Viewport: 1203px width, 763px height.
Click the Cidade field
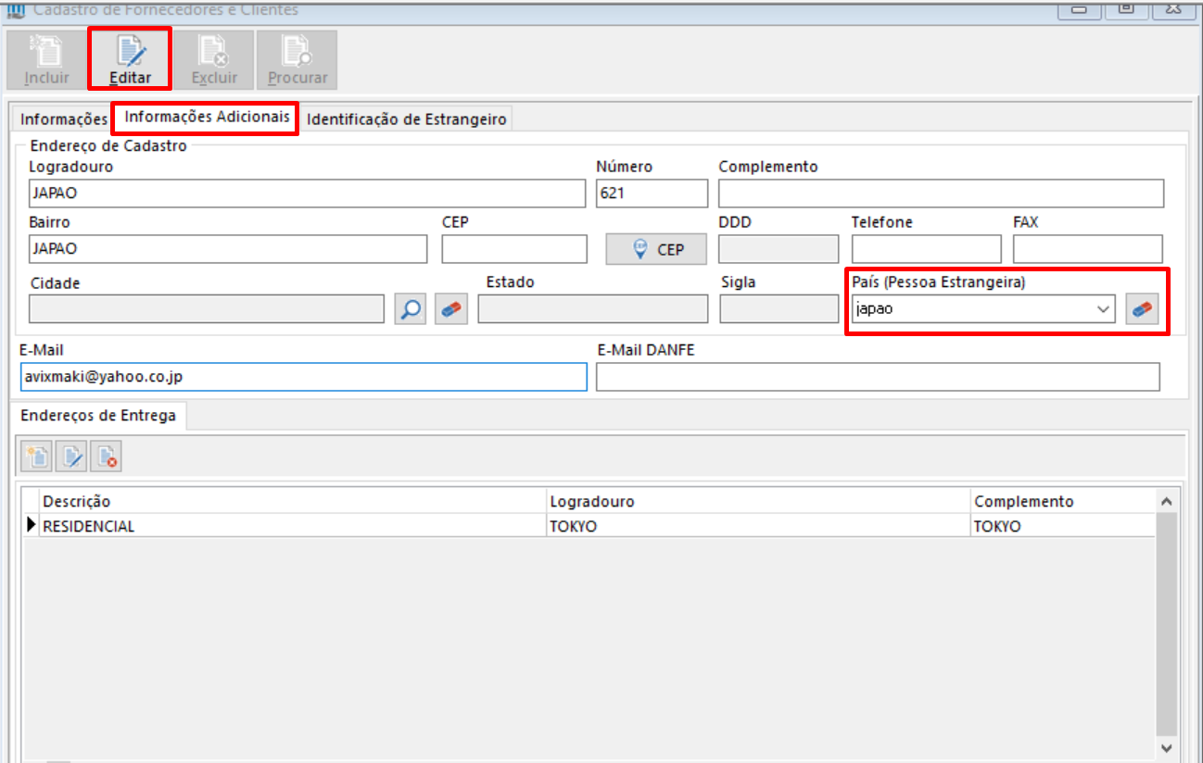tap(207, 309)
